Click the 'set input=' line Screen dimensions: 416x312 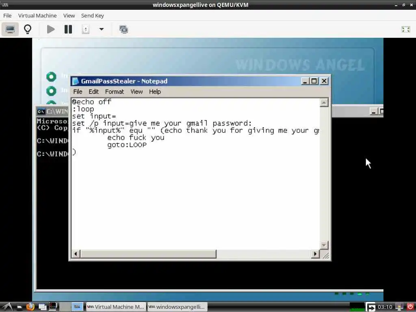[94, 116]
